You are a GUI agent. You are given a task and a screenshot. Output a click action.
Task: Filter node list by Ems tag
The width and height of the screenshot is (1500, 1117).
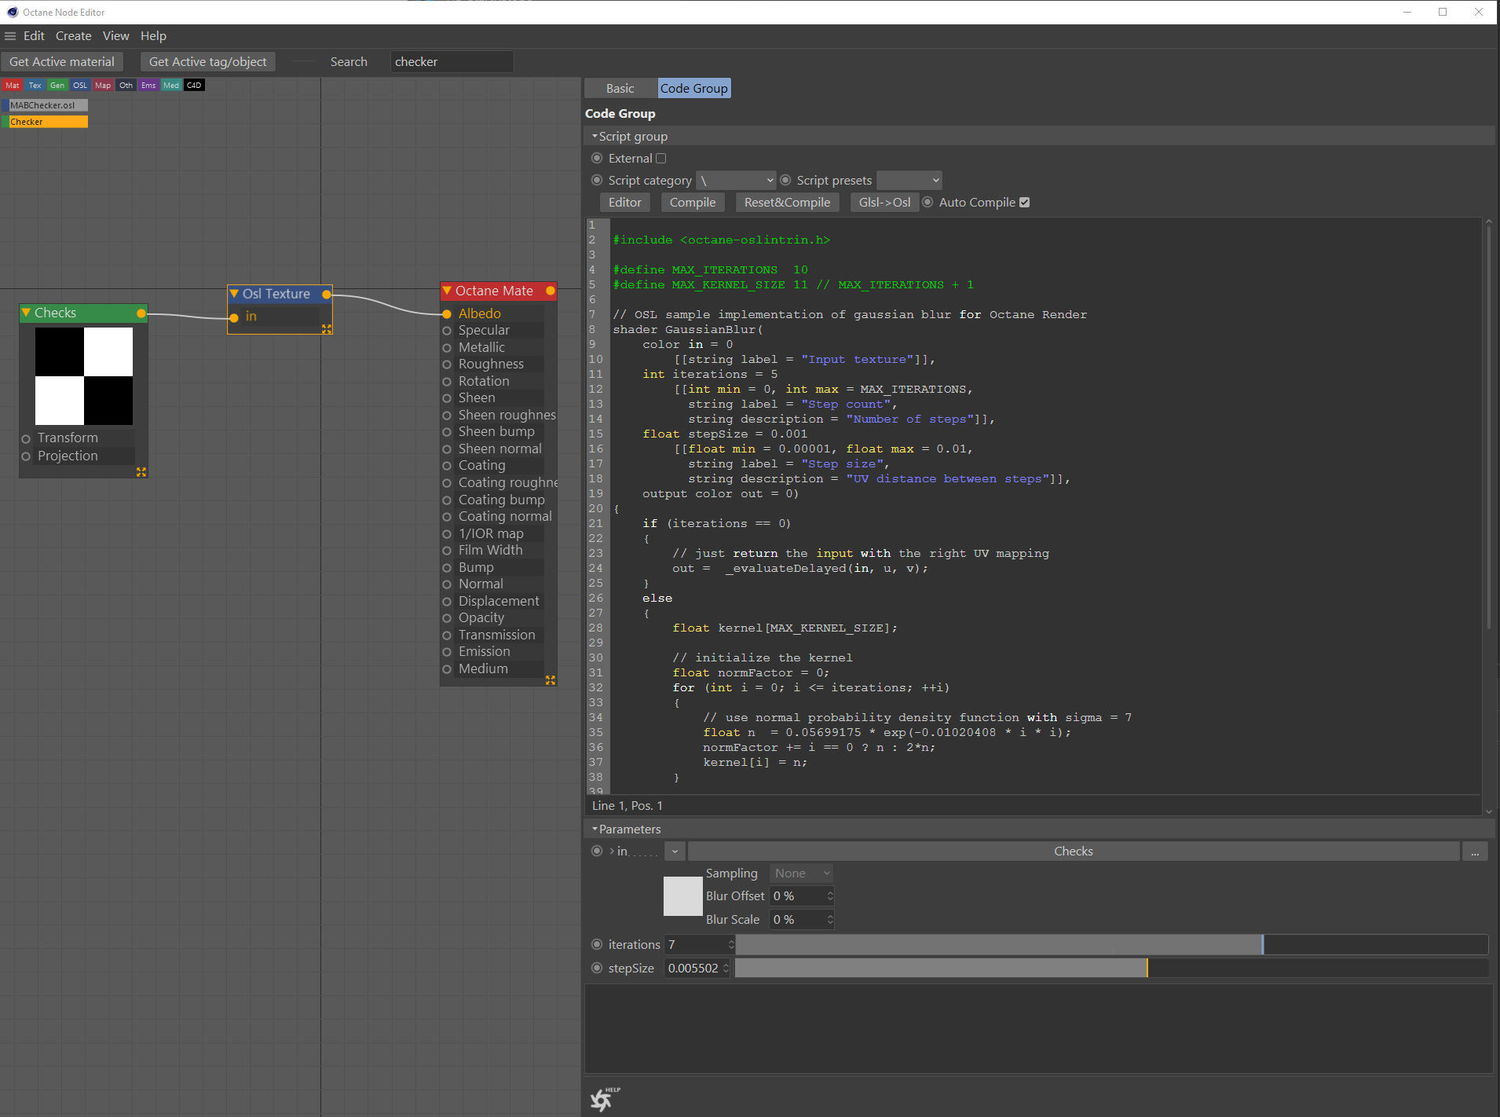[148, 85]
